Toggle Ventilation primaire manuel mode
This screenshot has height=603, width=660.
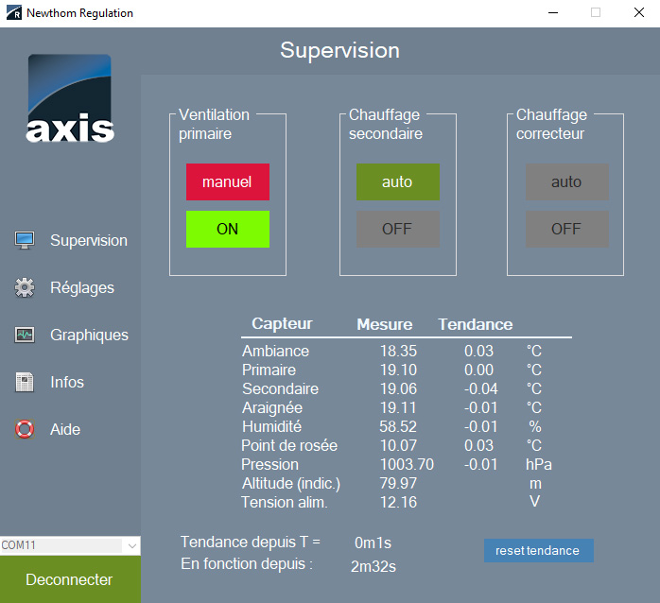pyautogui.click(x=227, y=181)
